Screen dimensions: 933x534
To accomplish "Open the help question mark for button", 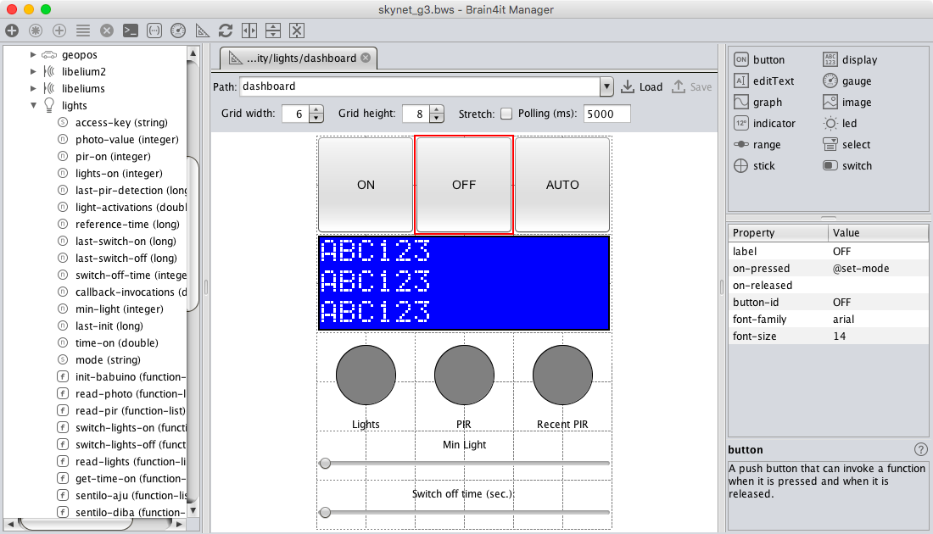I will [x=920, y=449].
